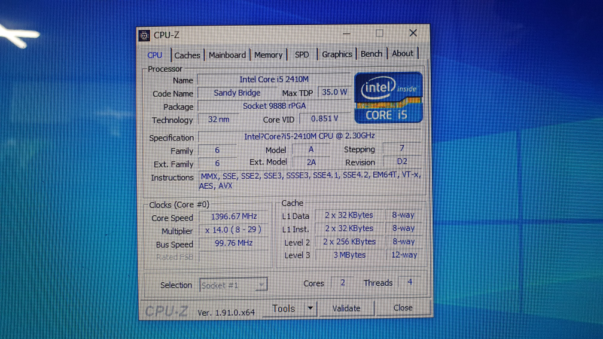Click the Multiplier value 'x 14.0 ( 8 - 29 )'
The width and height of the screenshot is (603, 339).
coord(233,230)
